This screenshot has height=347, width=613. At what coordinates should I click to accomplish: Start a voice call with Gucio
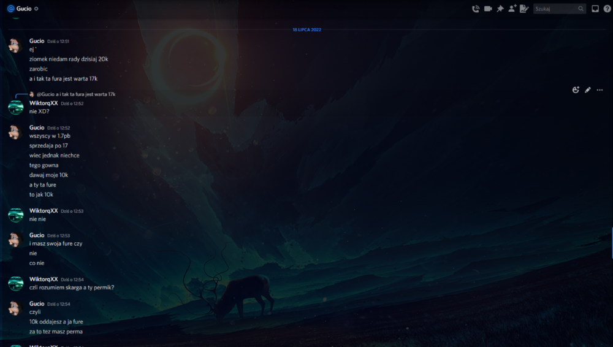click(476, 9)
